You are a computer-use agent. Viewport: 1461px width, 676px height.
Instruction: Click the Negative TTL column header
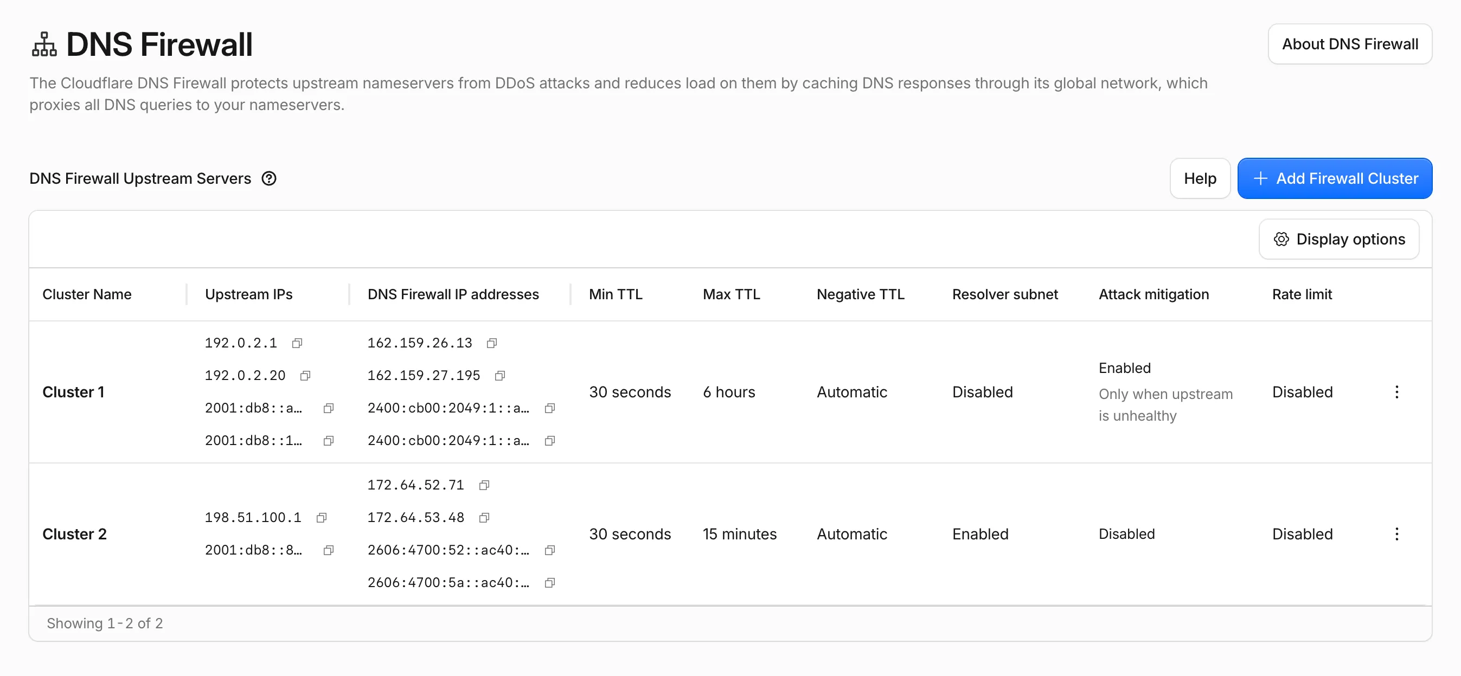860,294
